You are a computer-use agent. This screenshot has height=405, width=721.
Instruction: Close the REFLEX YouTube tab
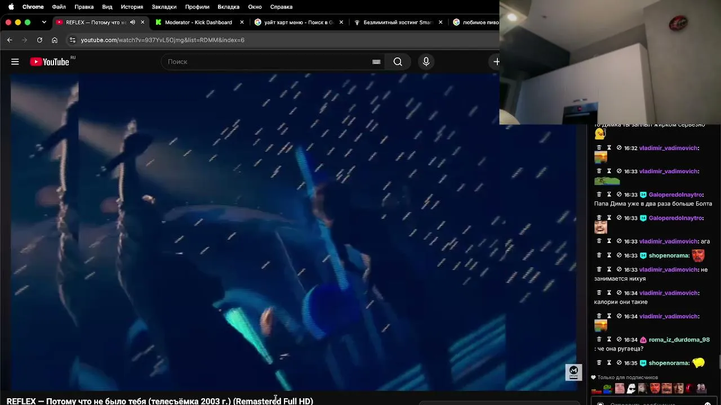tap(143, 22)
